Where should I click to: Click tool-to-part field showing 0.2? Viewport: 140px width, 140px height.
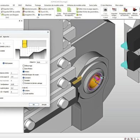(14, 88)
